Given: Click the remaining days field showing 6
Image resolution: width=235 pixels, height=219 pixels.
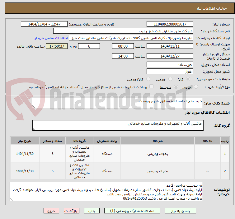Looking at the screenshot, I should [89, 46].
